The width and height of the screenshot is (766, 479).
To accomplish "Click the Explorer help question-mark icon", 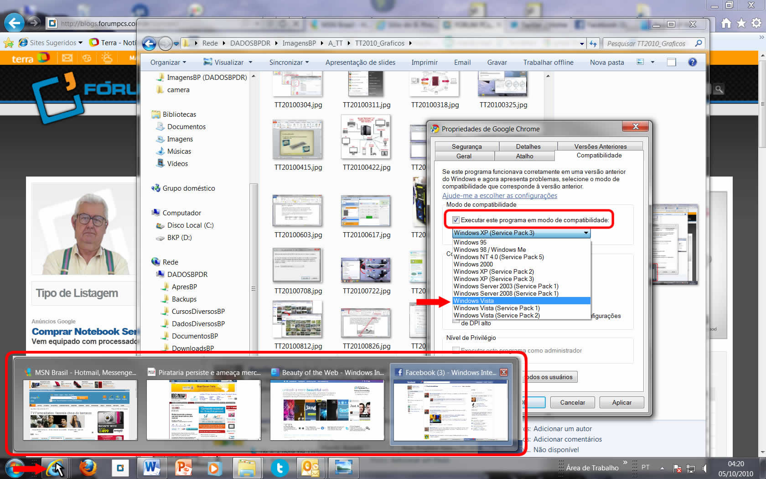I will (x=692, y=62).
